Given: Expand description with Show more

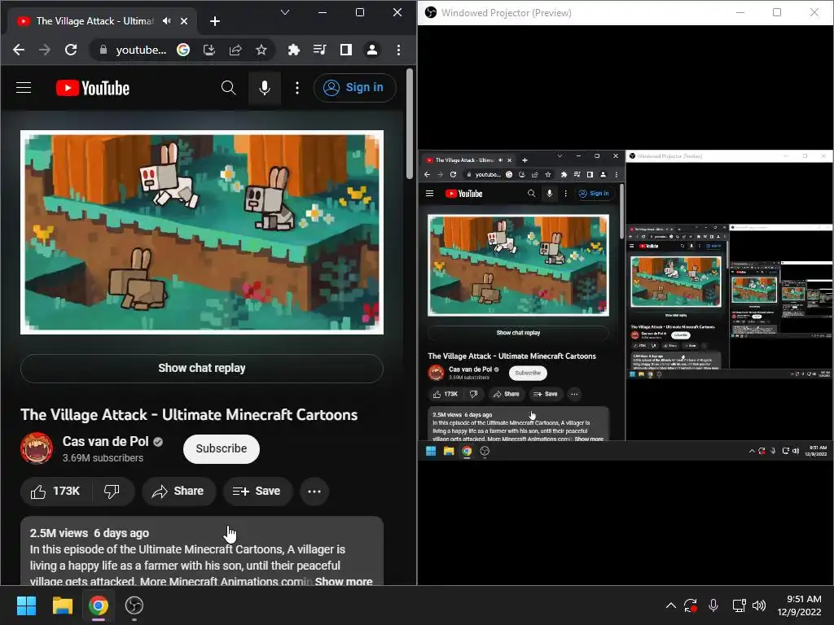Looking at the screenshot, I should click(x=344, y=581).
